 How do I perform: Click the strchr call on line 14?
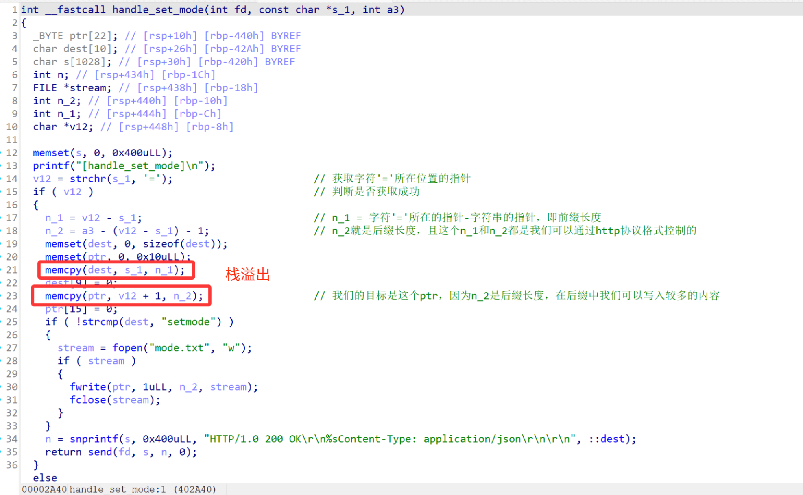pyautogui.click(x=87, y=179)
